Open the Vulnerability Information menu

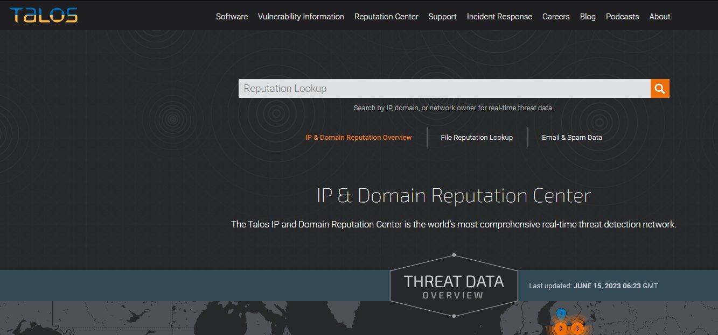301,16
